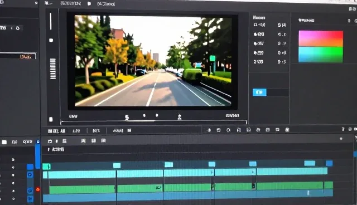Viewport: 357px width, 205px height.
Task: Click the orange-highlighted field in the left panel
Action: 18,56
